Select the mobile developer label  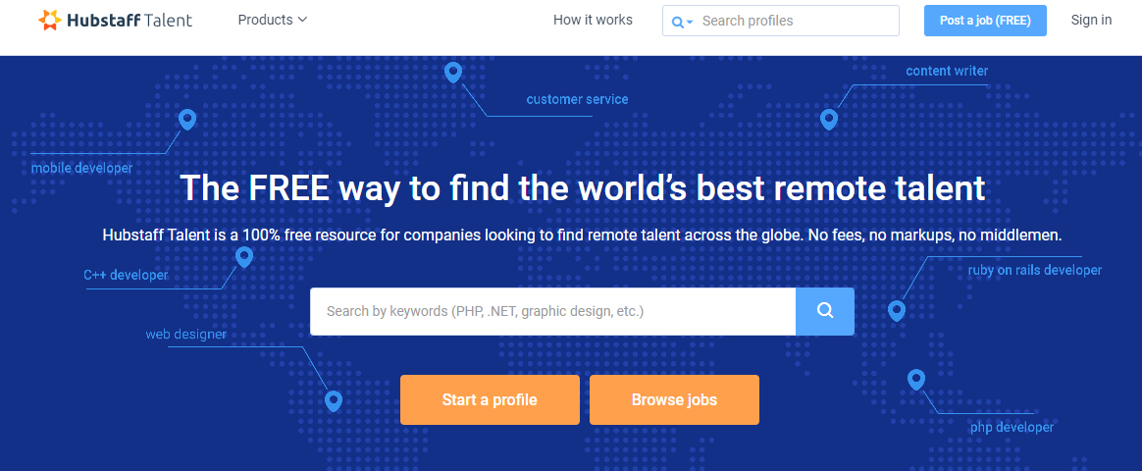[x=81, y=168]
